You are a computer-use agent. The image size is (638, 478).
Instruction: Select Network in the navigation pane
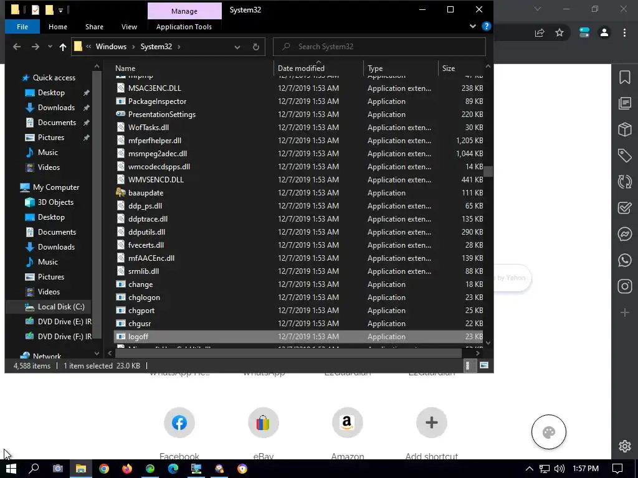pos(47,355)
